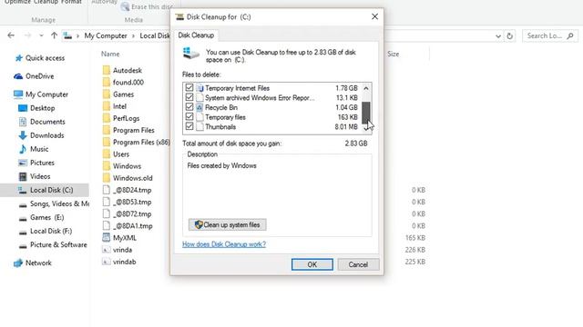Select the Intel folder icon

point(107,106)
